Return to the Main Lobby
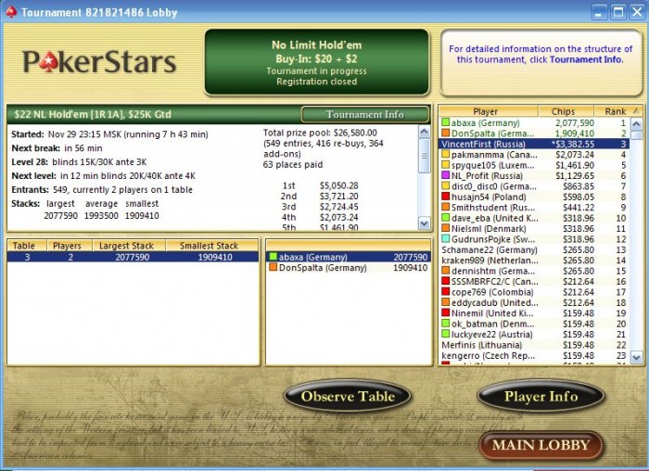The height and width of the screenshot is (471, 649). click(x=541, y=445)
